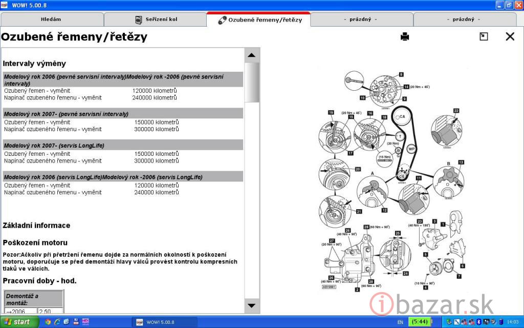Click the scroll up arrow
Viewport: 524px width, 328px height.
pyautogui.click(x=252, y=55)
